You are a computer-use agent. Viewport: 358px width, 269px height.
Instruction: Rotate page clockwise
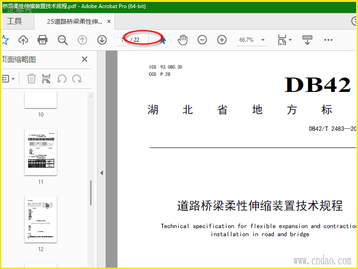click(77, 79)
